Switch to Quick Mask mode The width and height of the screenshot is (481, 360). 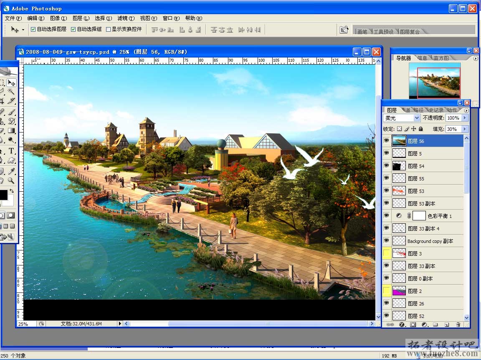[11, 215]
